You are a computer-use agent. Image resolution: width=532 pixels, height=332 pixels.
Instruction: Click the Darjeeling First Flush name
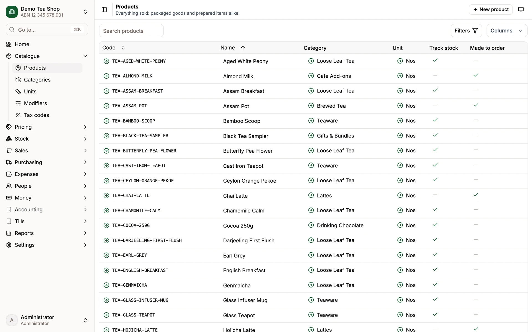[x=249, y=241]
